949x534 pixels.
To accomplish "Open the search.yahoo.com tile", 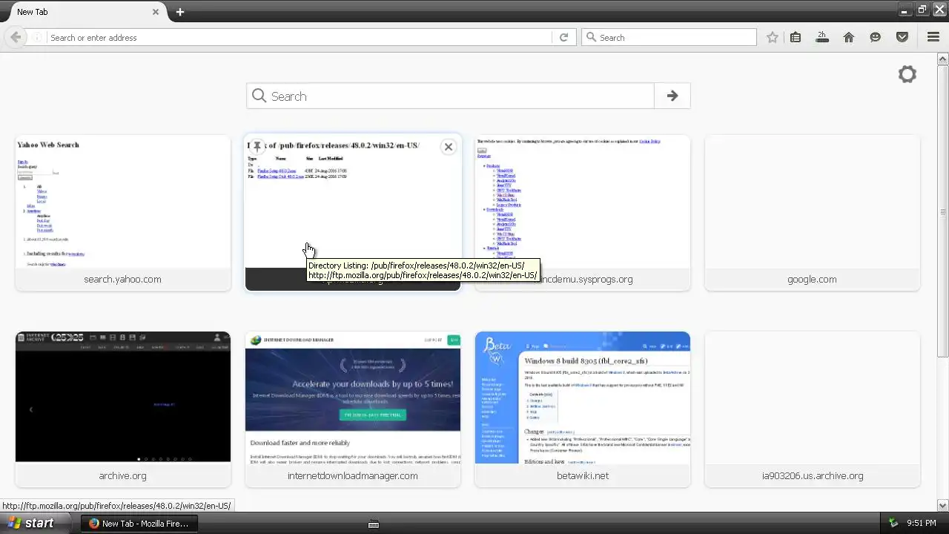I will (x=123, y=213).
